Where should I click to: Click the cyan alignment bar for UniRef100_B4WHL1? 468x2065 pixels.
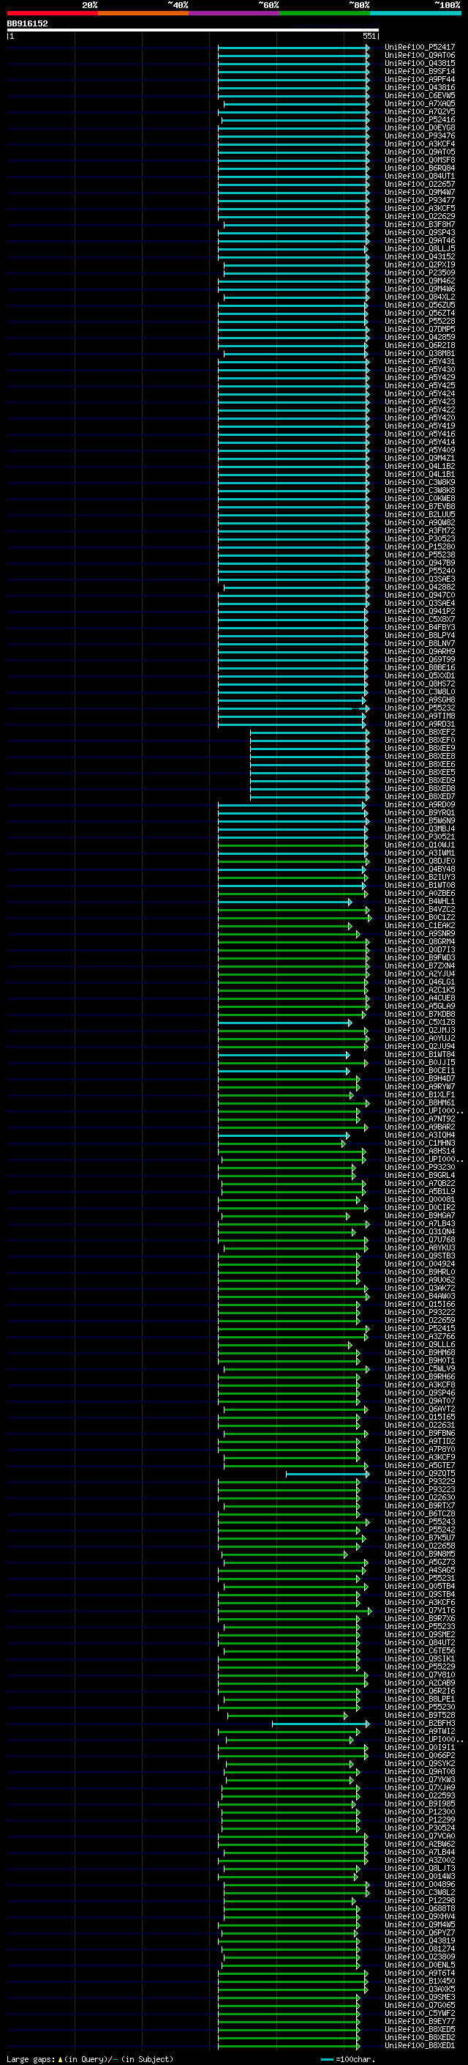[x=284, y=902]
